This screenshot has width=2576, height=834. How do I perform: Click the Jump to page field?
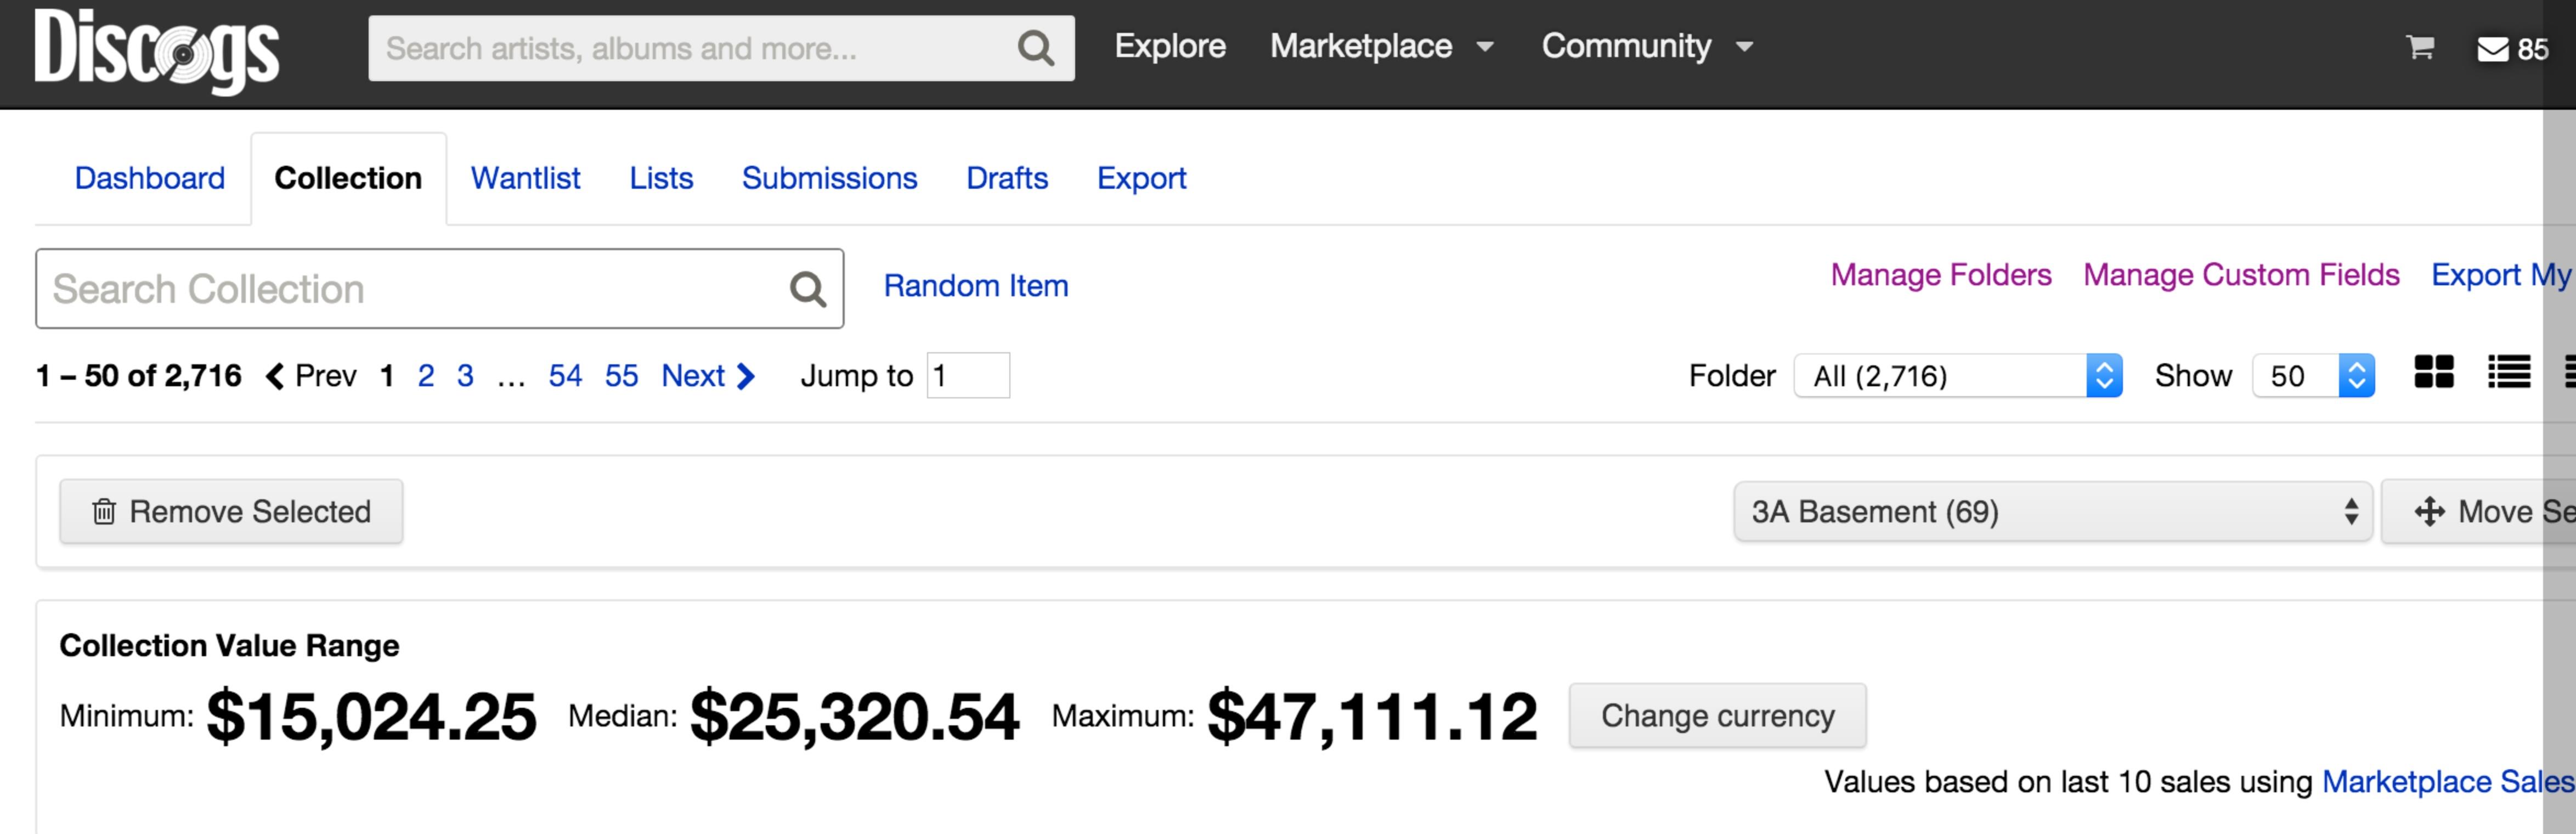[x=967, y=376]
